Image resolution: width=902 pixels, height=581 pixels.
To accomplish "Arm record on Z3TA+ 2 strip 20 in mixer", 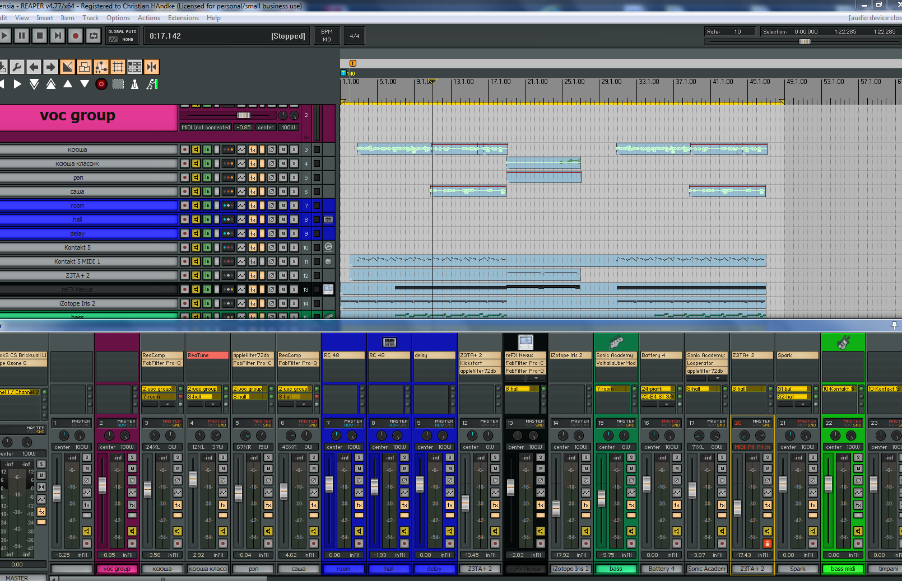I will tap(768, 543).
